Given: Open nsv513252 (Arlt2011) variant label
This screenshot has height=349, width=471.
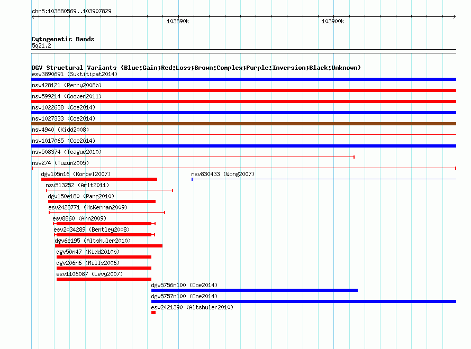Looking at the screenshot, I should point(77,185).
